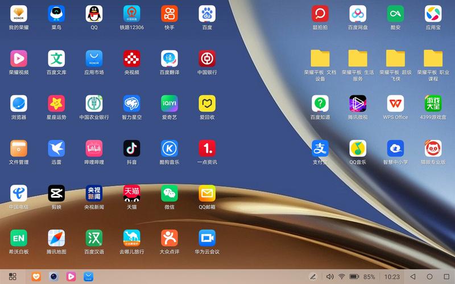Launch the 中国电信 app
This screenshot has width=455, height=284.
pyautogui.click(x=19, y=193)
